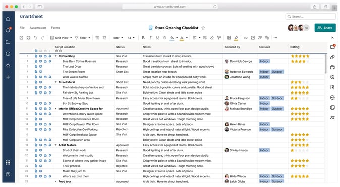Toggle favorite star next to sheet title
This screenshot has width=340, height=187.
[x=203, y=28]
